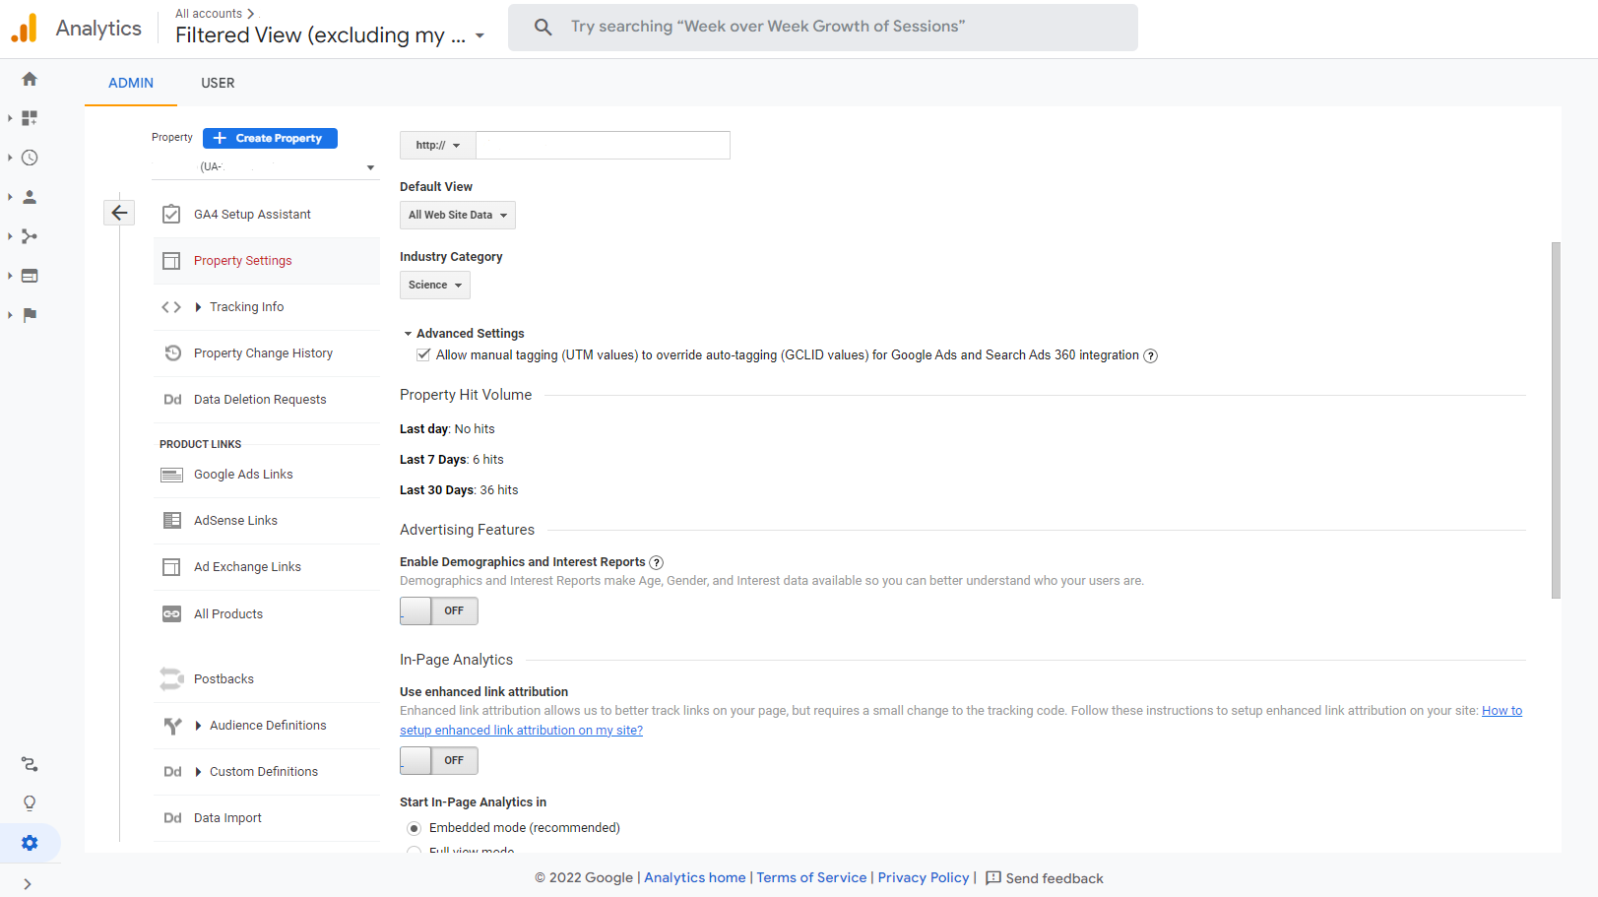Collapse Advanced Settings section
The height and width of the screenshot is (897, 1598).
pyautogui.click(x=408, y=334)
